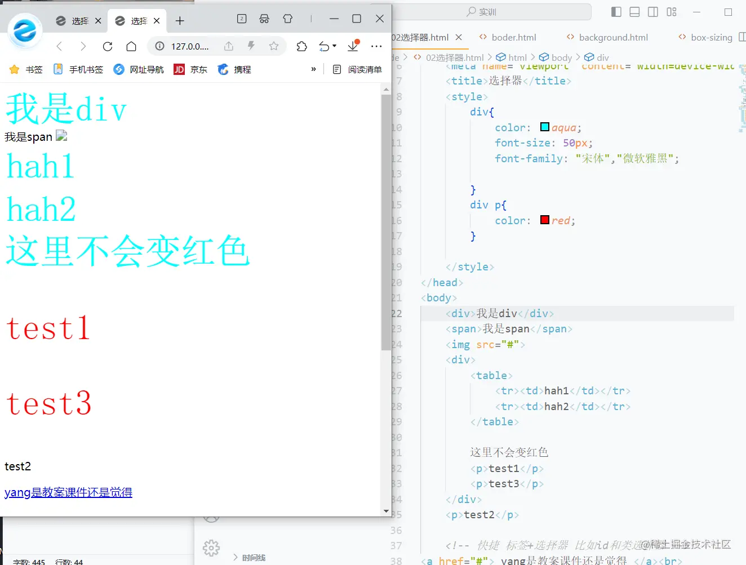Open the browser downloads panel

tap(353, 46)
